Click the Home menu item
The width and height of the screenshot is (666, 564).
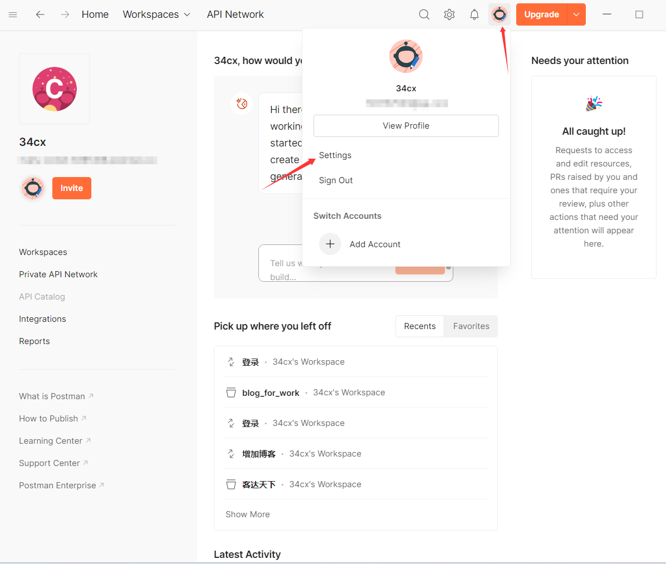[95, 14]
